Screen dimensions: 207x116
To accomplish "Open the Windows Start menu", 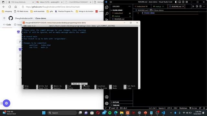I will coord(44,113).
